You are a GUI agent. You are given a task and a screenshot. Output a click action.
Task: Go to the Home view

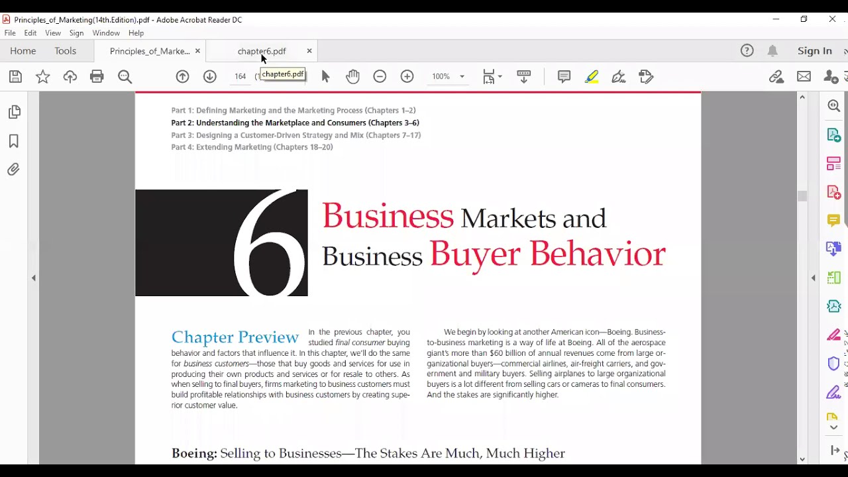pos(23,51)
